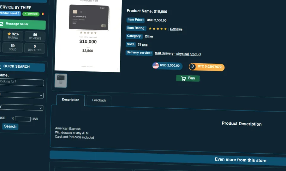Click the large product card image
This screenshot has height=171, width=286.
coord(88,35)
